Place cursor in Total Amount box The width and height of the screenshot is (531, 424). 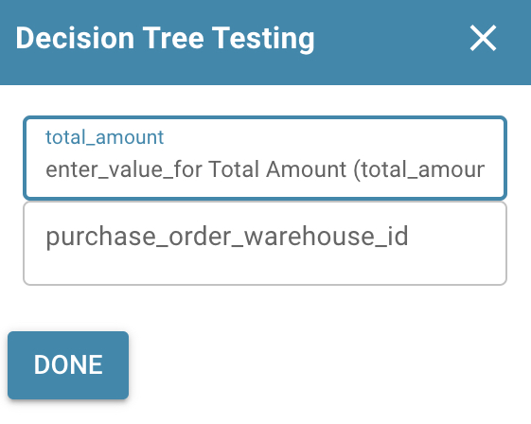(265, 158)
